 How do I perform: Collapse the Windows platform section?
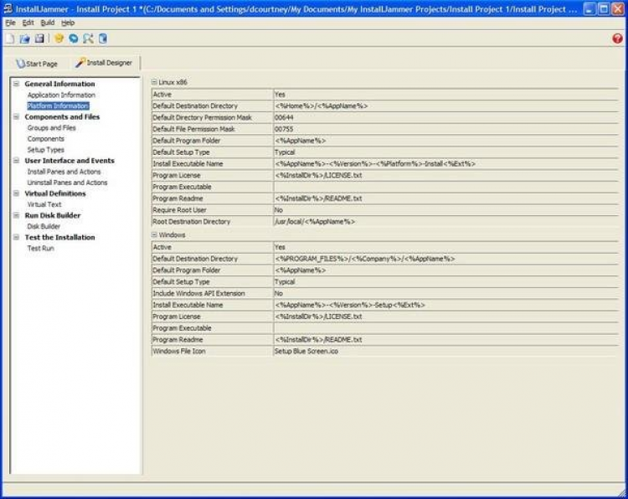[154, 234]
